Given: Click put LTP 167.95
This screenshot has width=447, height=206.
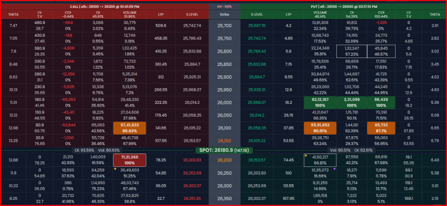Looking at the screenshot, I should (288, 199).
